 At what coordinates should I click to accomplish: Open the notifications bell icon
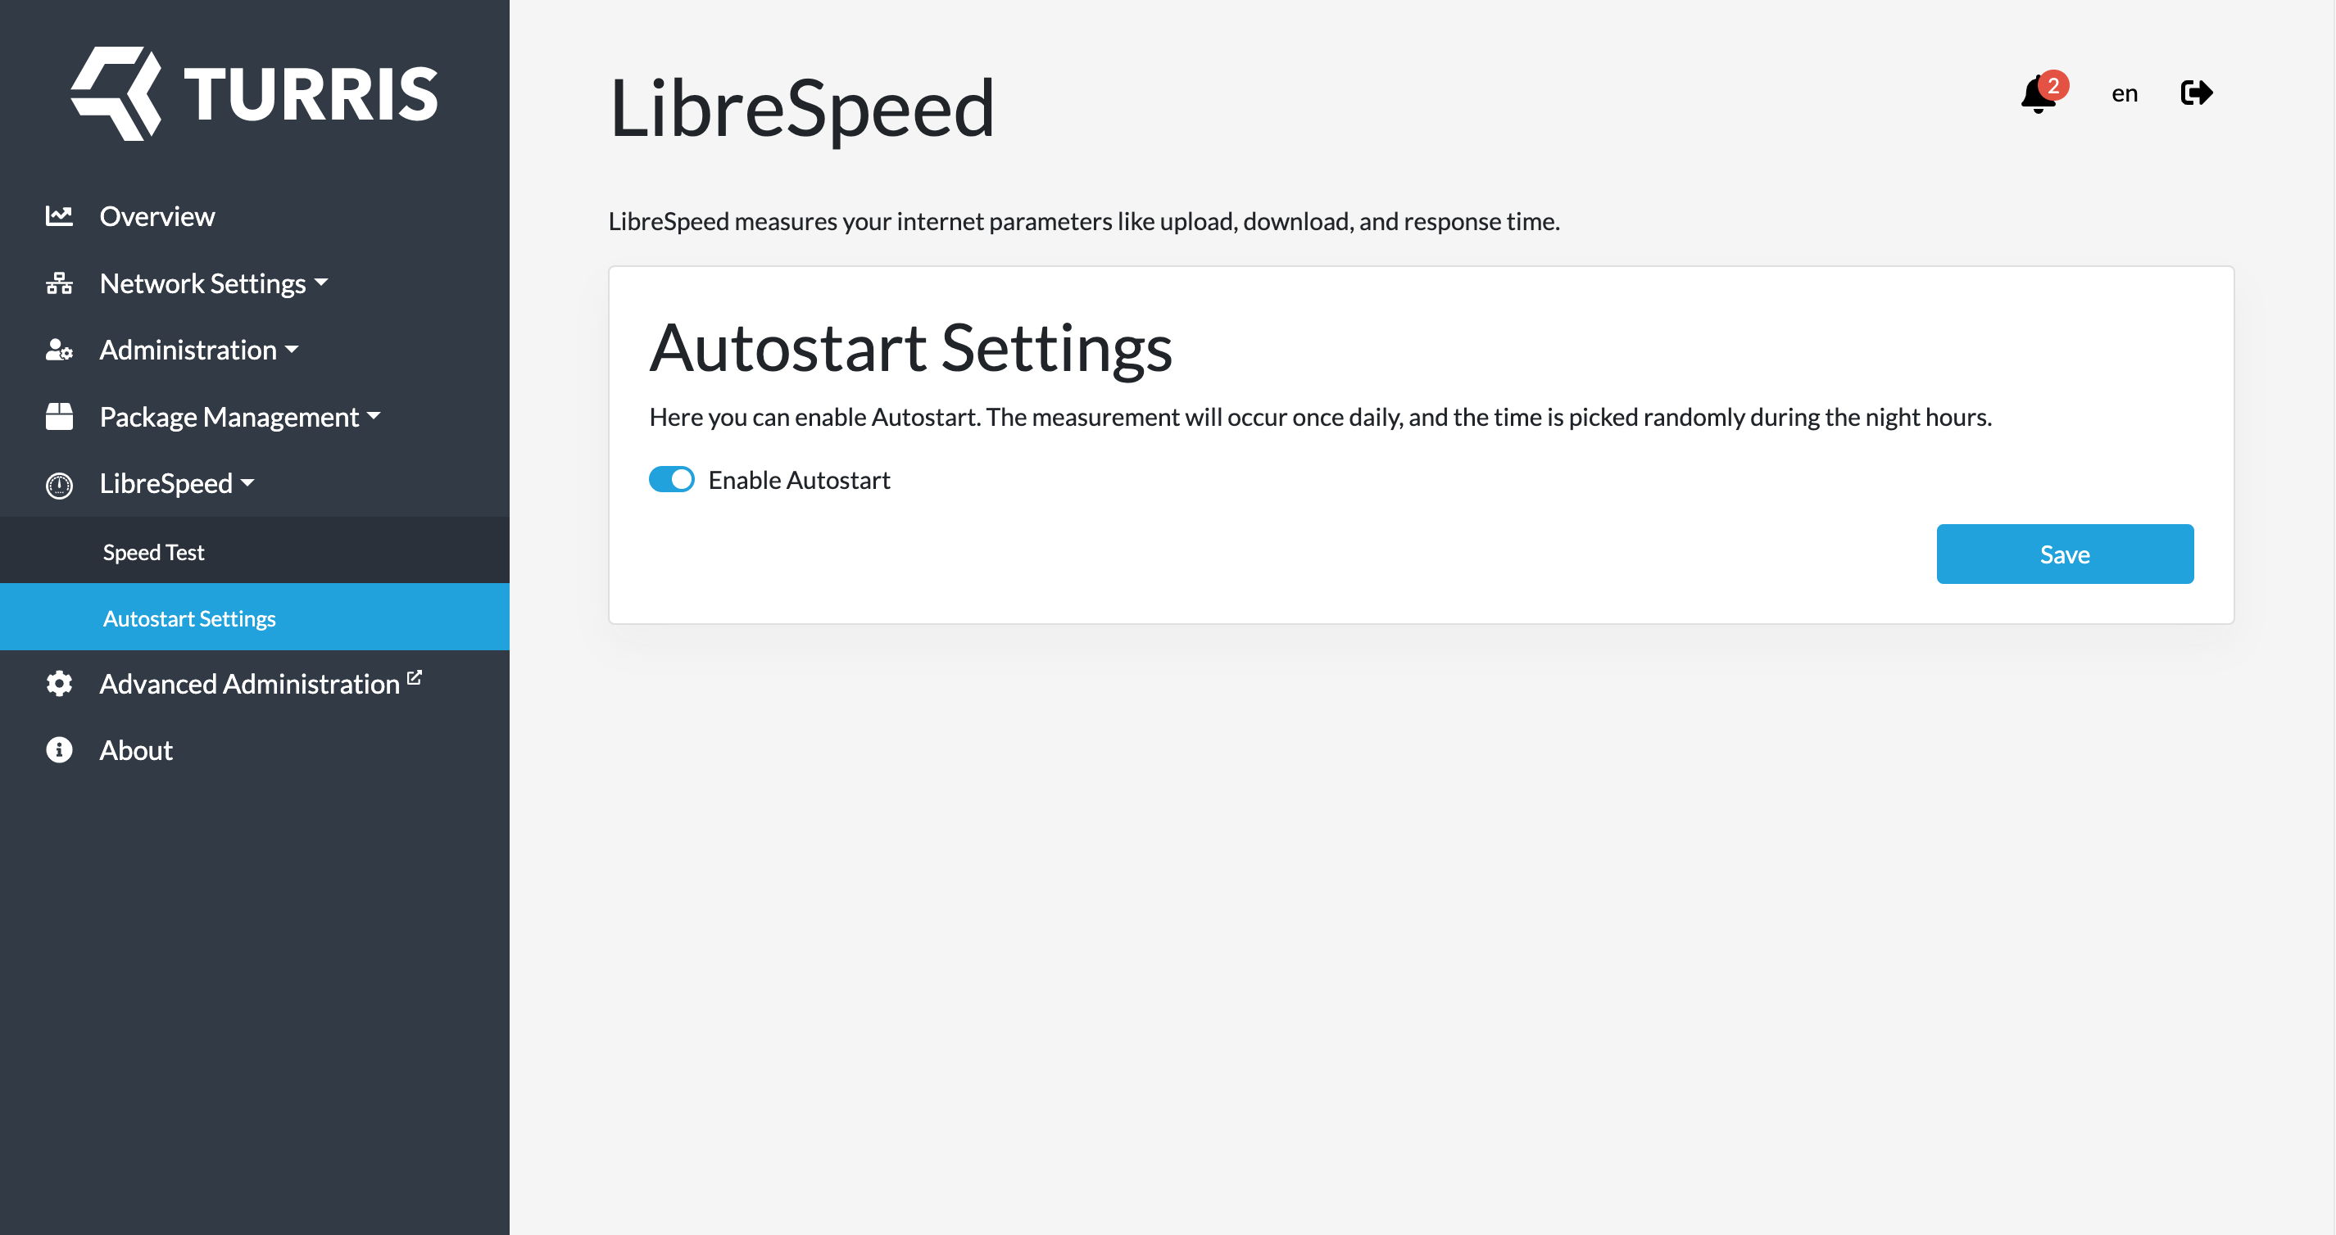2039,94
